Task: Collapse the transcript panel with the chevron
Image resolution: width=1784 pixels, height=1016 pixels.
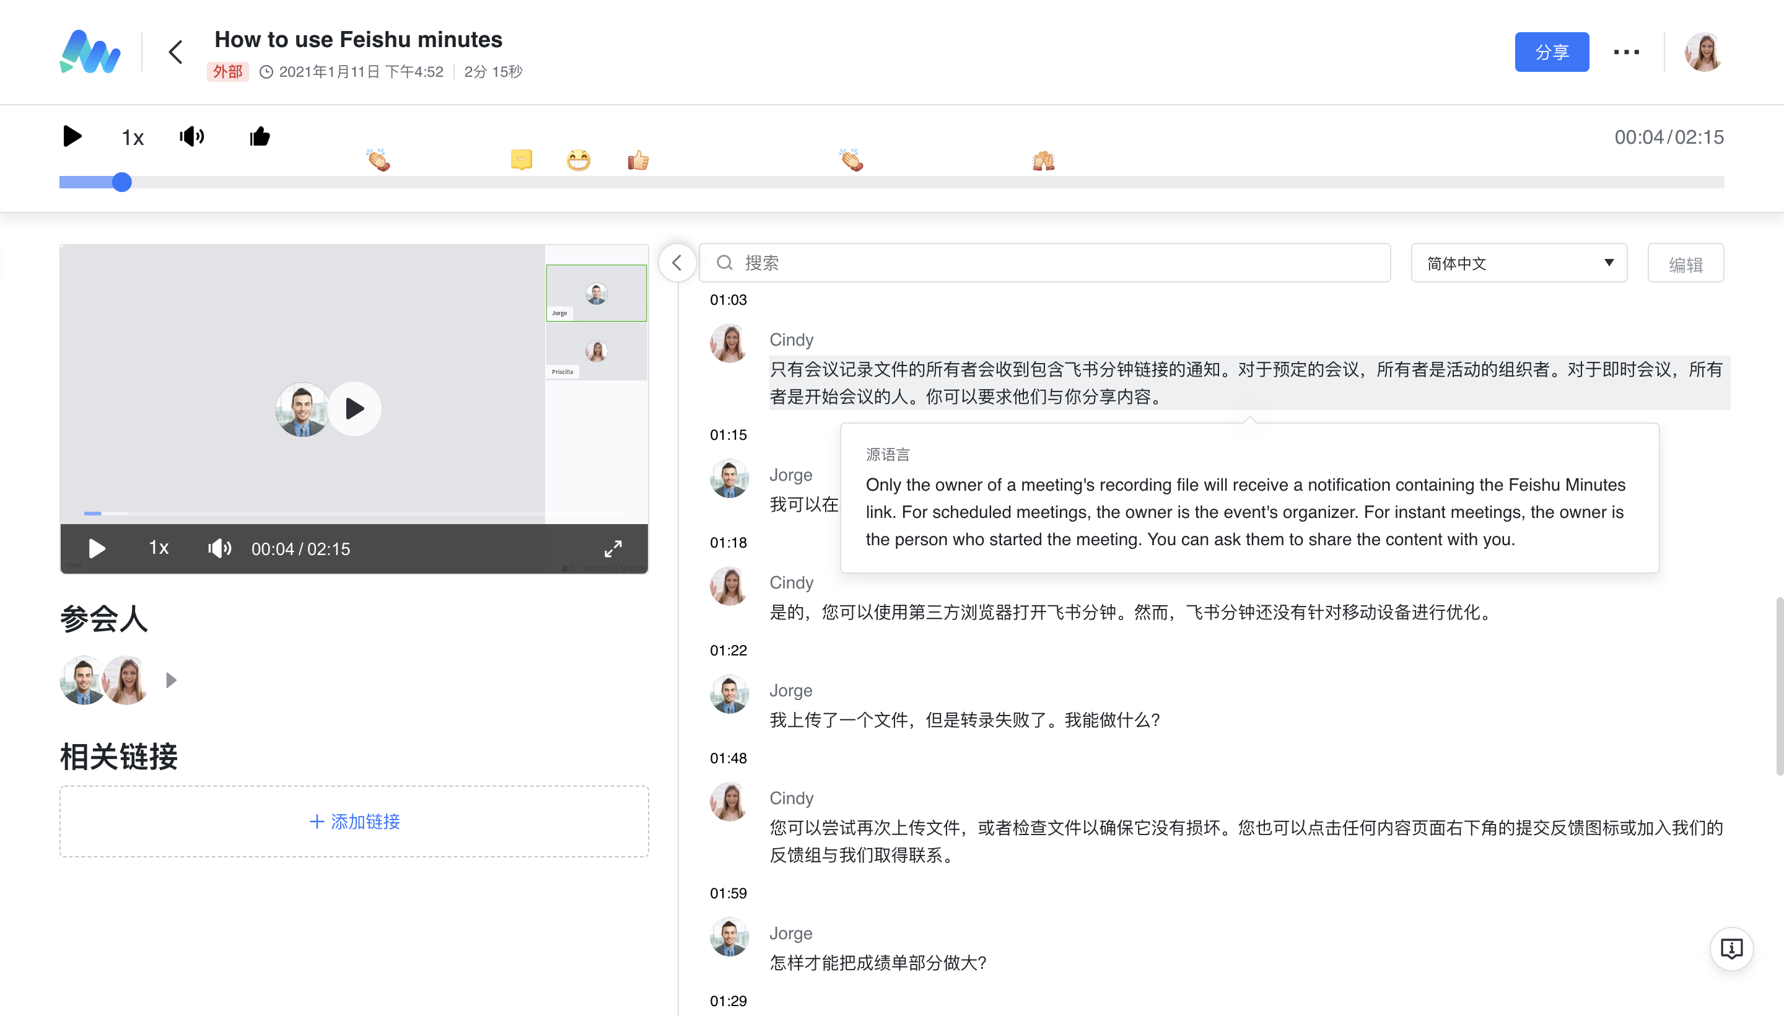Action: (677, 263)
